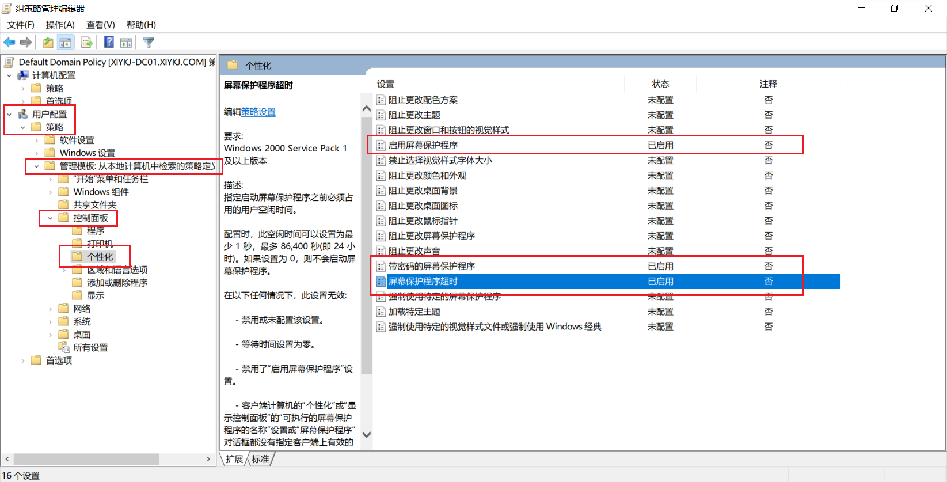
Task: Collapse the 管理模板 node
Action: (36, 166)
